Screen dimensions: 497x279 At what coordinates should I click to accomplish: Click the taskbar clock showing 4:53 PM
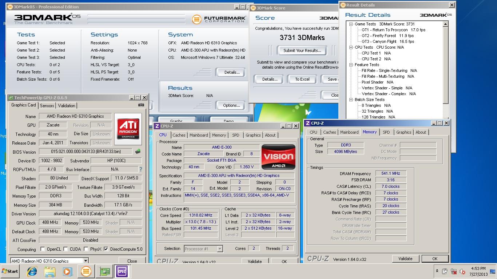point(478,271)
